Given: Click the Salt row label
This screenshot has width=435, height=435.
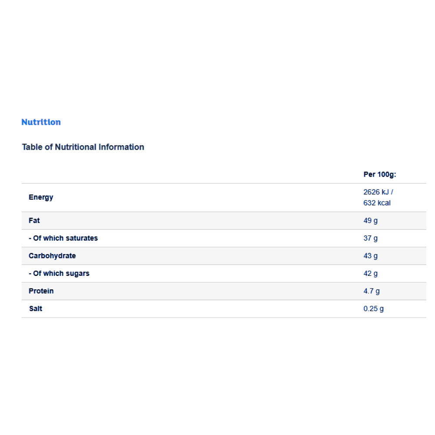Looking at the screenshot, I should click(35, 309).
